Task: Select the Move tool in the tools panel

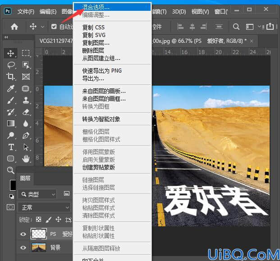Action: click(11, 53)
